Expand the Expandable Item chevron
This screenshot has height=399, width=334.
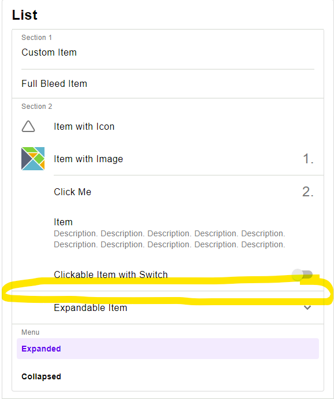pos(307,308)
